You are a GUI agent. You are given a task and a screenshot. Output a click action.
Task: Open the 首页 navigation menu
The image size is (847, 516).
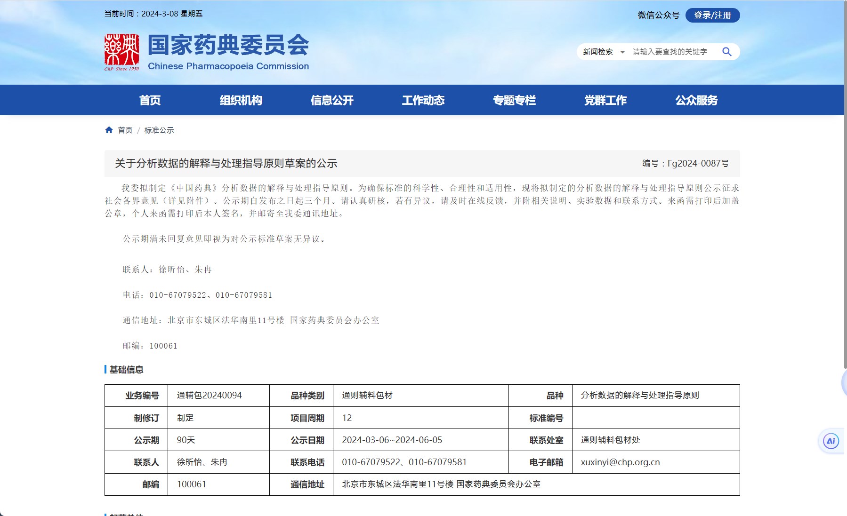pyautogui.click(x=150, y=100)
